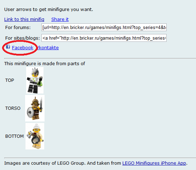Click the 'Share it' link

click(60, 19)
